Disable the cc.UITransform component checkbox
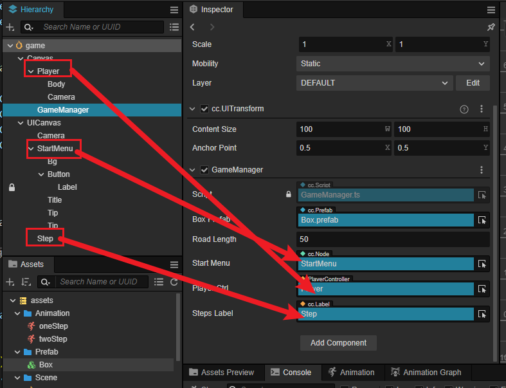Image resolution: width=506 pixels, height=388 pixels. click(204, 109)
